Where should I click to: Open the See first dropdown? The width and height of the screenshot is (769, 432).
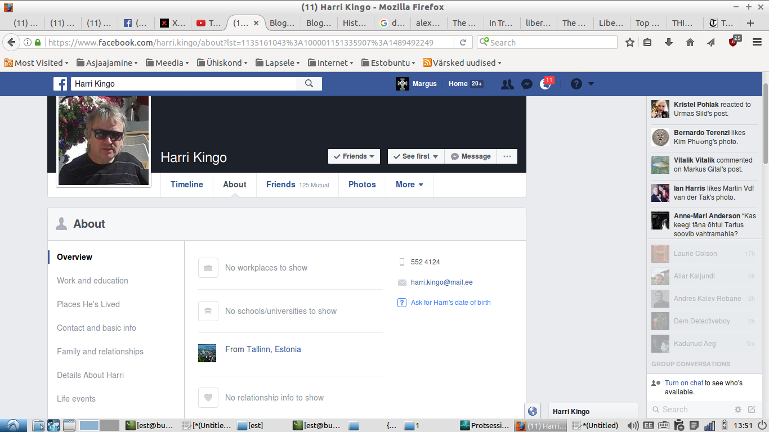tap(416, 156)
